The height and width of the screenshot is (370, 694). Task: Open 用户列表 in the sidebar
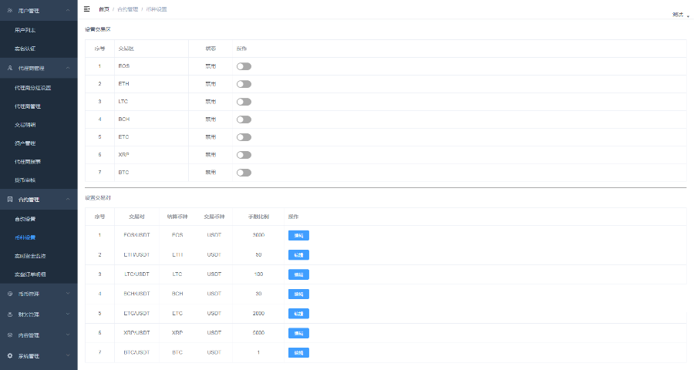point(25,30)
